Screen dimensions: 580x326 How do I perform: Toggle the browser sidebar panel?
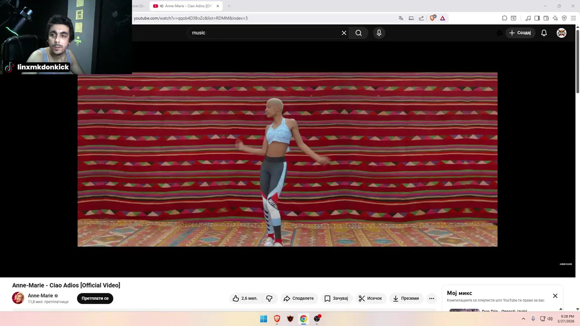pyautogui.click(x=537, y=18)
